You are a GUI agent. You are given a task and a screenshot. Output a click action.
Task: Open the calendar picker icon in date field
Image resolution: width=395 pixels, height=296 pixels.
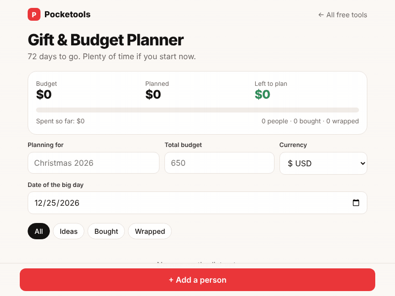pos(355,203)
